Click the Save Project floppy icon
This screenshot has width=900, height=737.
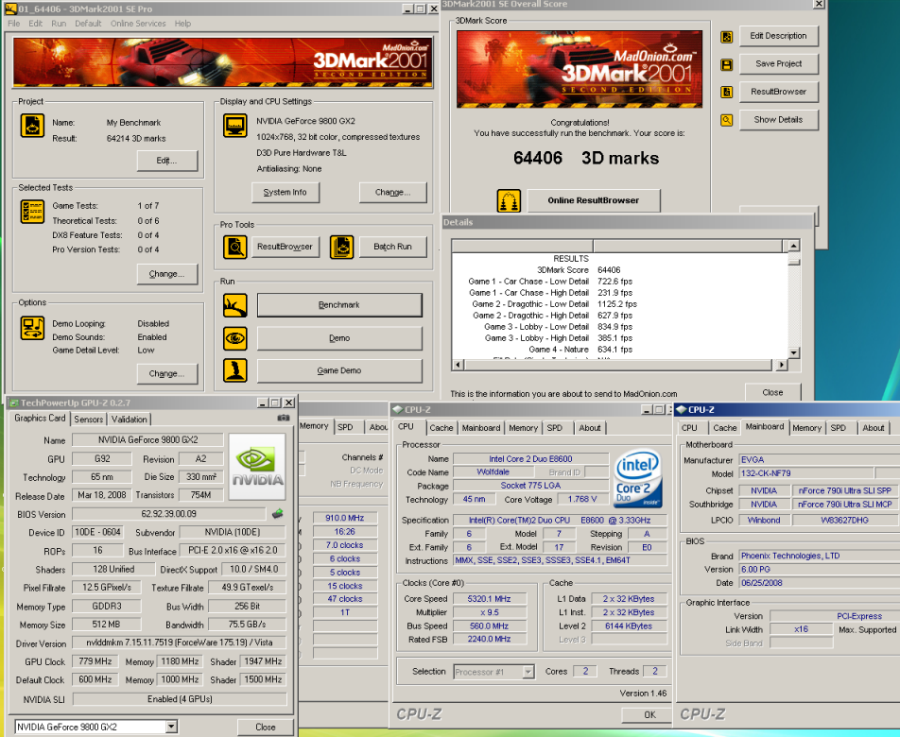coord(727,65)
